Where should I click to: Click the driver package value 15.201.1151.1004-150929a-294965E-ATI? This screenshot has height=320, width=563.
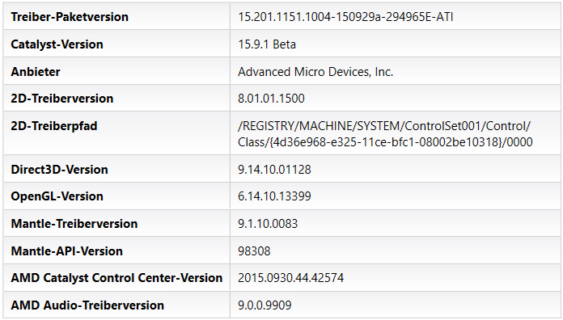(x=345, y=17)
